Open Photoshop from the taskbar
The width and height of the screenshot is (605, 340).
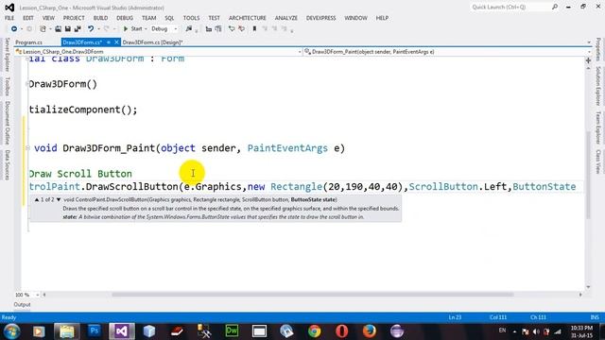click(x=95, y=331)
